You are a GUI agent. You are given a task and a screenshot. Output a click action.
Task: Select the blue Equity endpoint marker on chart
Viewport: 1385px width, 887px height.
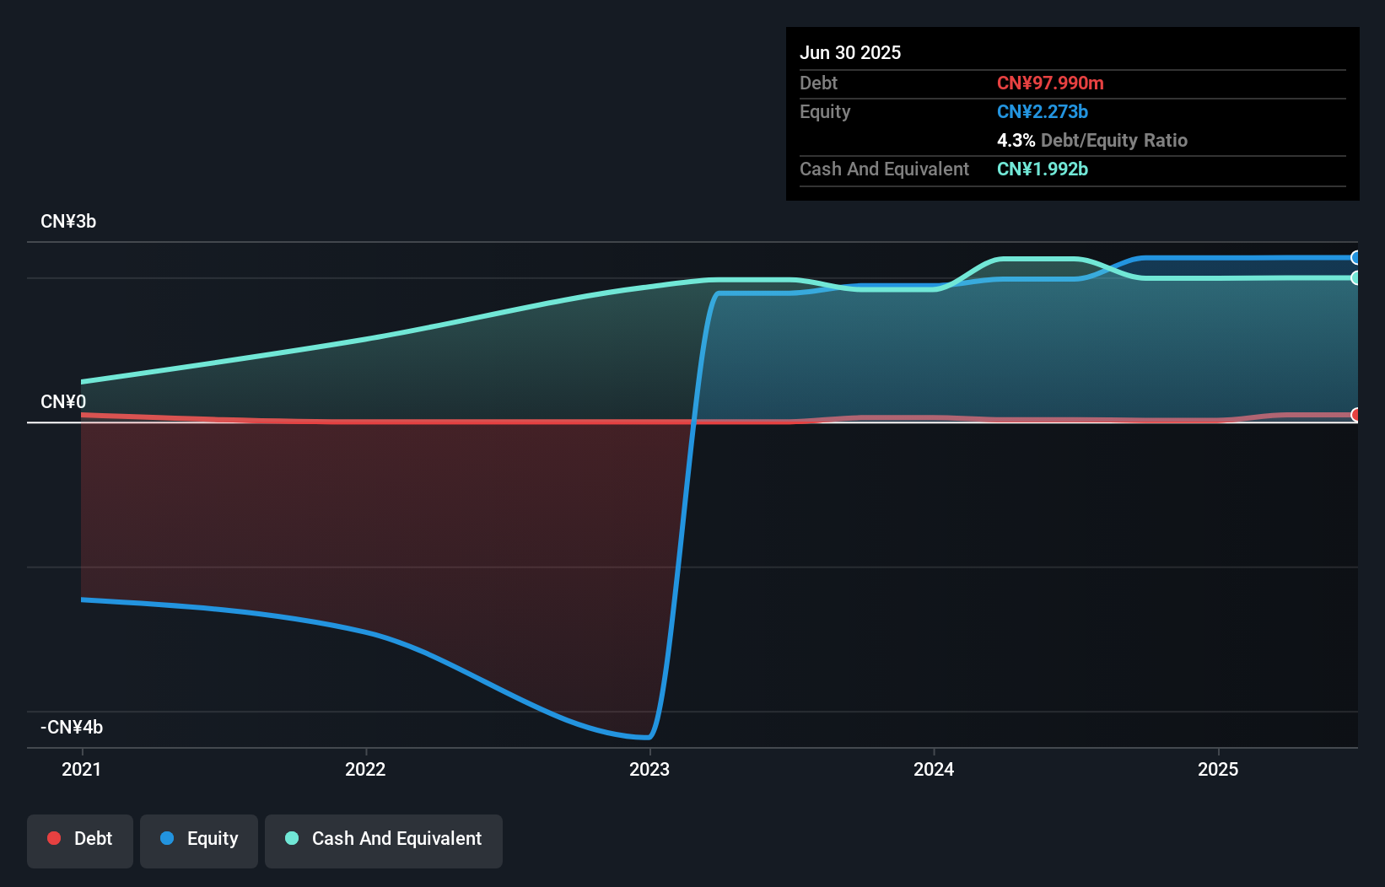pos(1356,257)
